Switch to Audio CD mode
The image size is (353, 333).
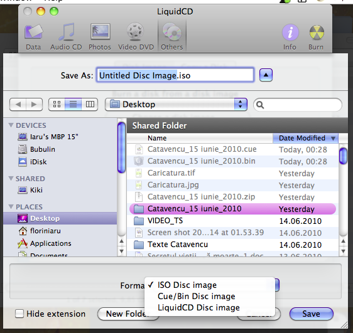click(66, 37)
